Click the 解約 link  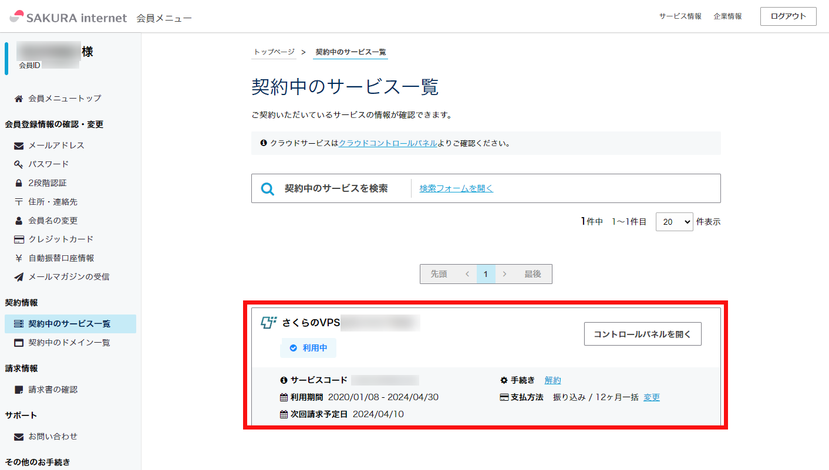[x=552, y=380]
